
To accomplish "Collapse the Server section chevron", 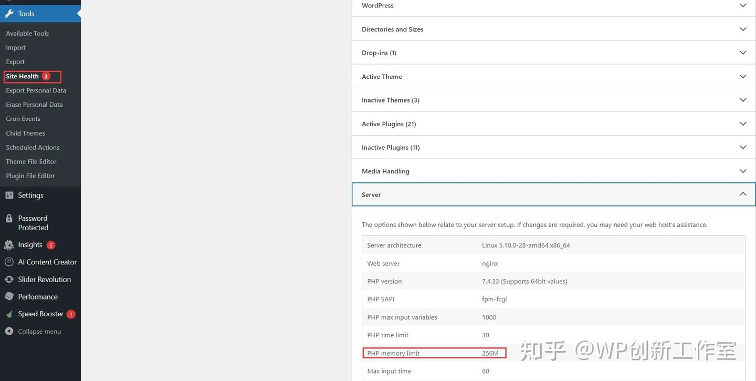I will pos(743,194).
